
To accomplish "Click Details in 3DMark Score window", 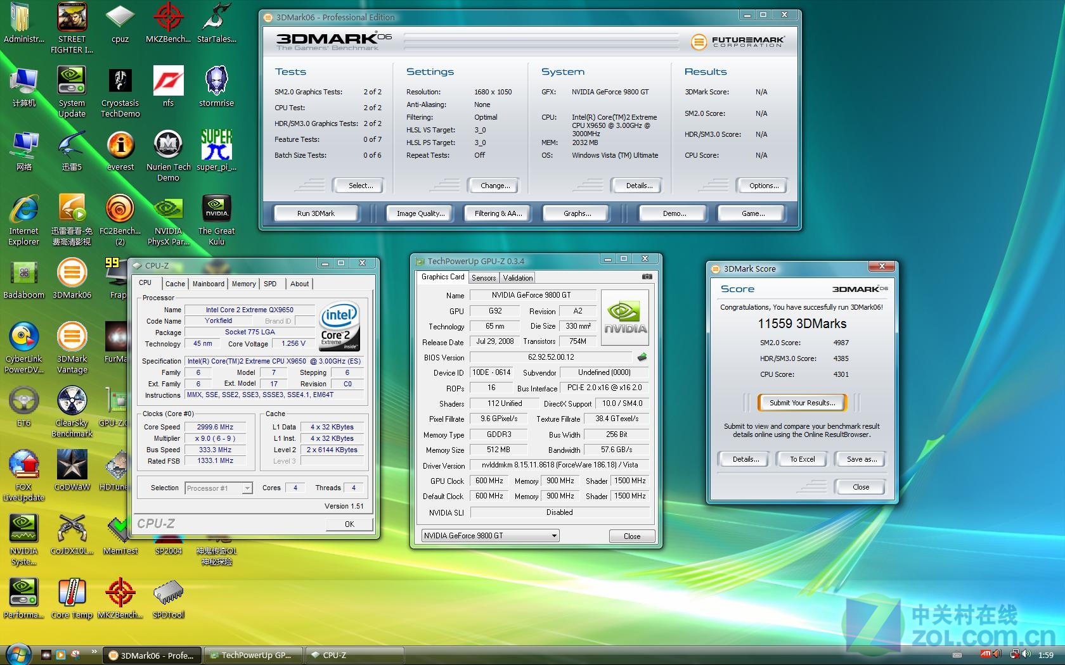I will (745, 459).
